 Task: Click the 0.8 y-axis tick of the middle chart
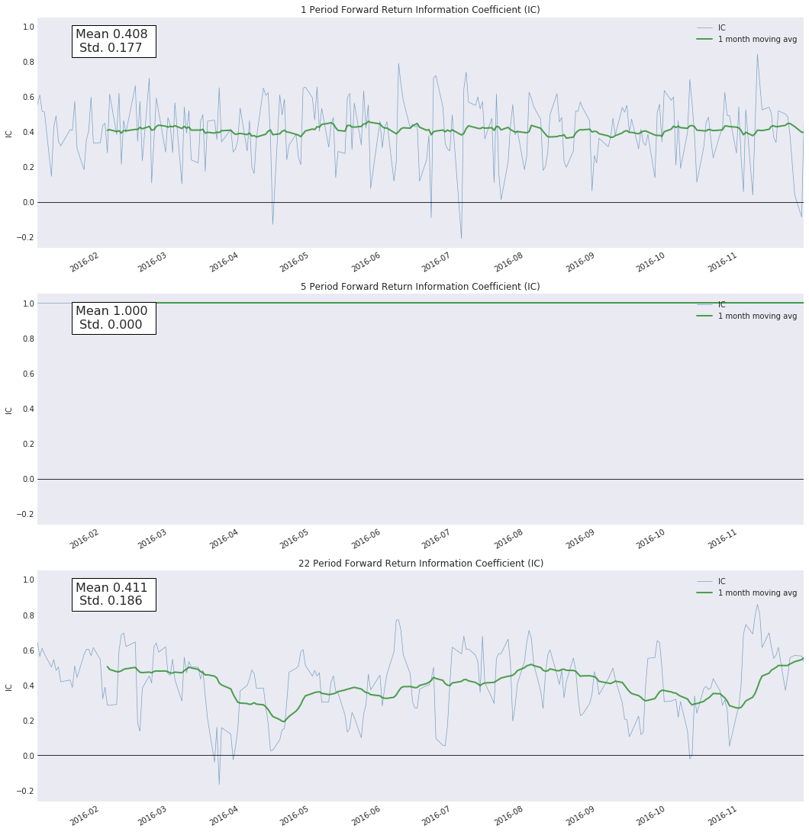(x=28, y=339)
